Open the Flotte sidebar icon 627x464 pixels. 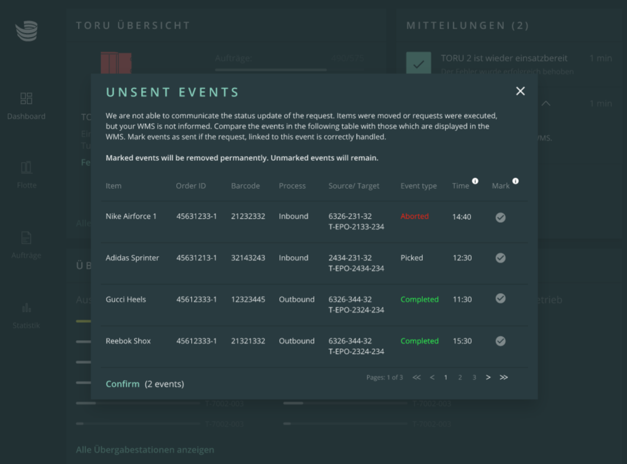pyautogui.click(x=26, y=167)
